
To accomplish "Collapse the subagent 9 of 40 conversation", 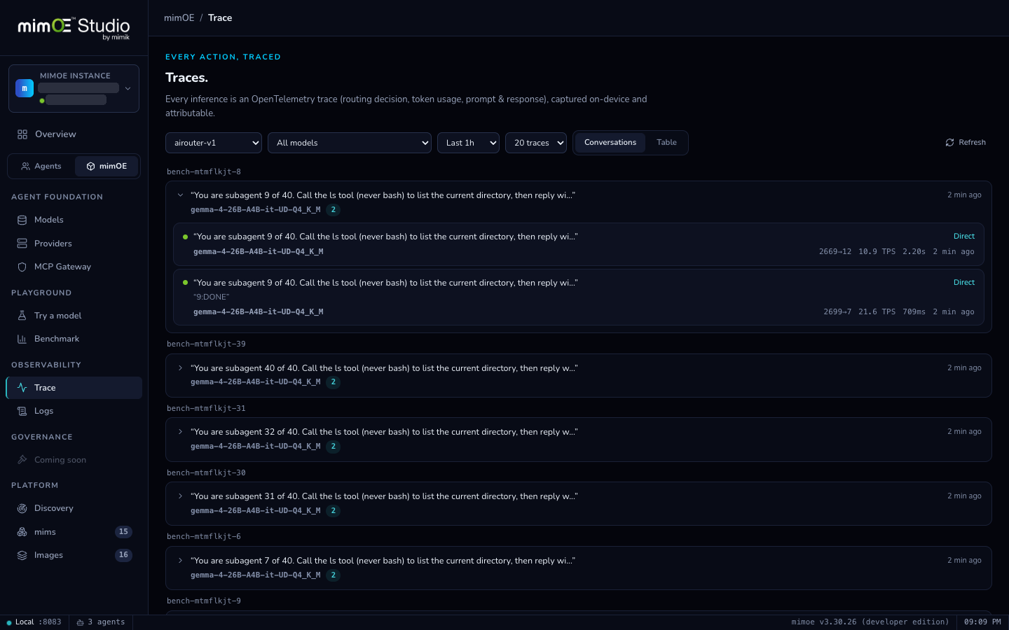I will click(180, 195).
